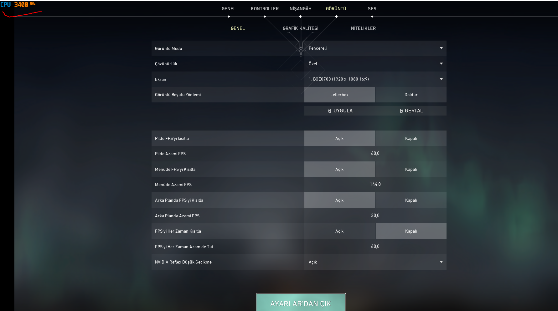Set Menüde FPS'yi Kısıtla to Açık
The width and height of the screenshot is (558, 311).
(339, 169)
